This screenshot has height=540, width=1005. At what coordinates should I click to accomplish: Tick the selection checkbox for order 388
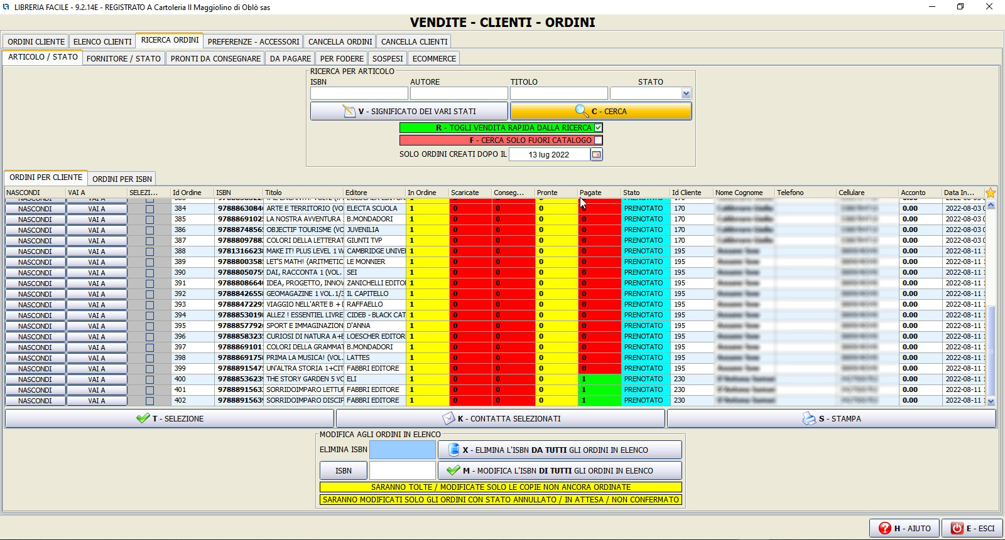[x=149, y=251]
